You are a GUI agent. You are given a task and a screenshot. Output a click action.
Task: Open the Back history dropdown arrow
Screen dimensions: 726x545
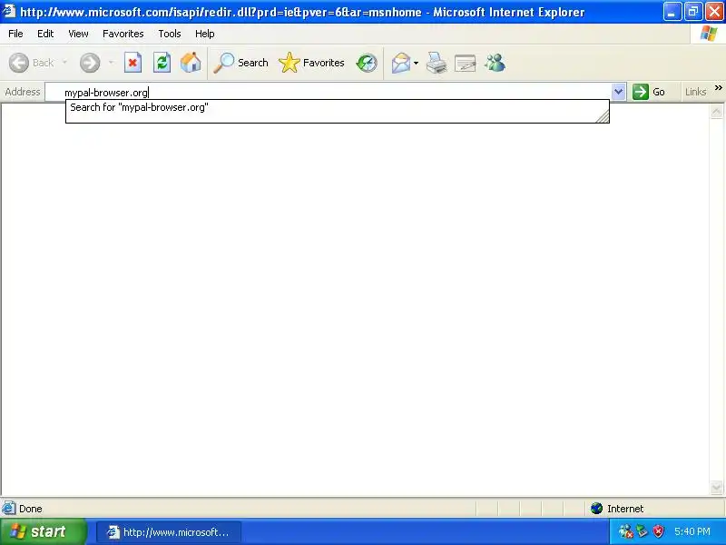pyautogui.click(x=64, y=63)
